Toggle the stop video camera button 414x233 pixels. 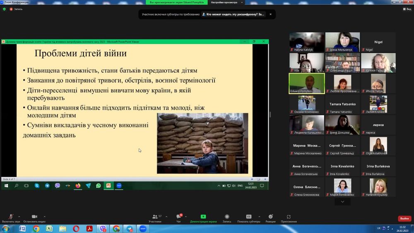click(34, 217)
